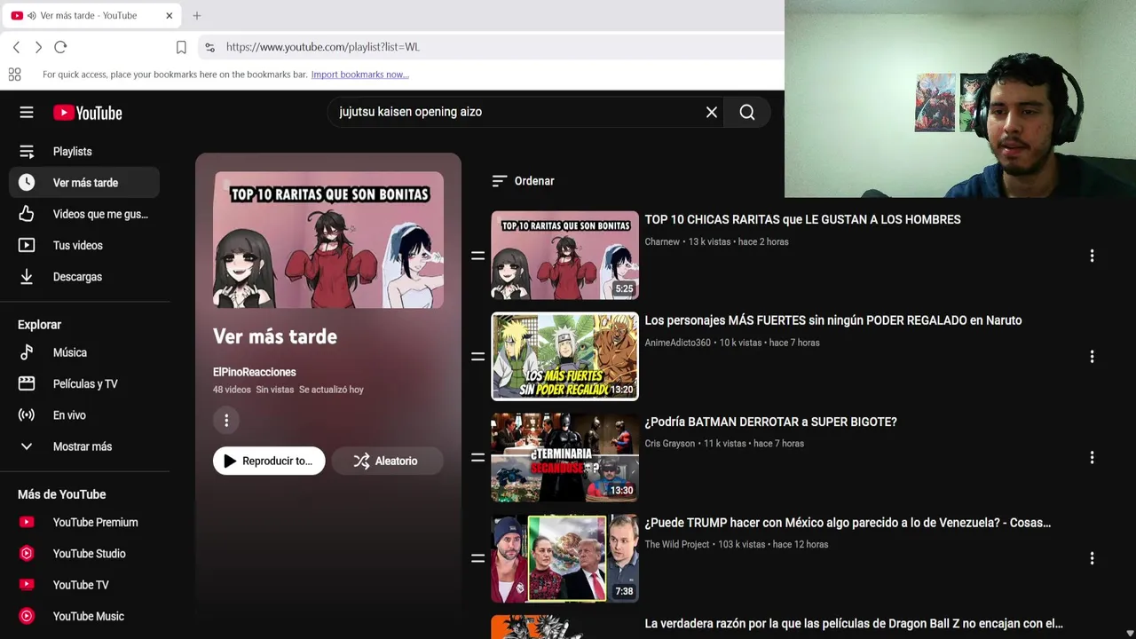Click the YouTube logo
1136x639 pixels.
87,113
